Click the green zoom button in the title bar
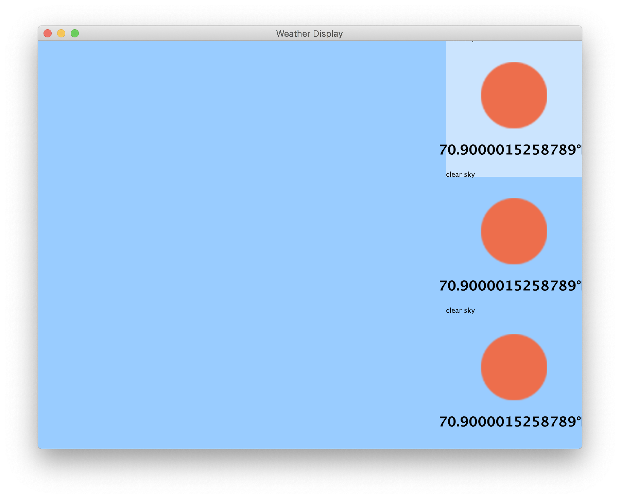The image size is (620, 499). pyautogui.click(x=74, y=33)
